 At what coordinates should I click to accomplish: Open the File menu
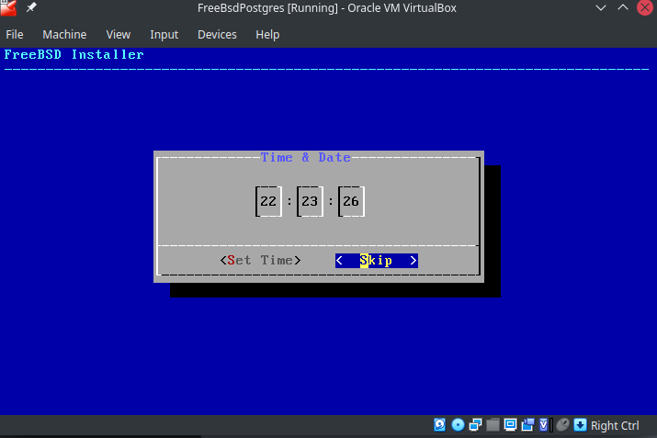(x=15, y=34)
